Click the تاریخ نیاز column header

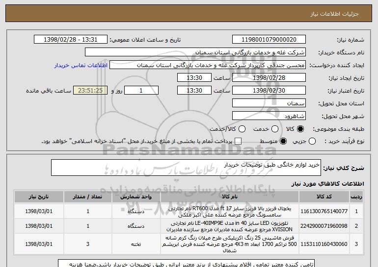click(39, 197)
